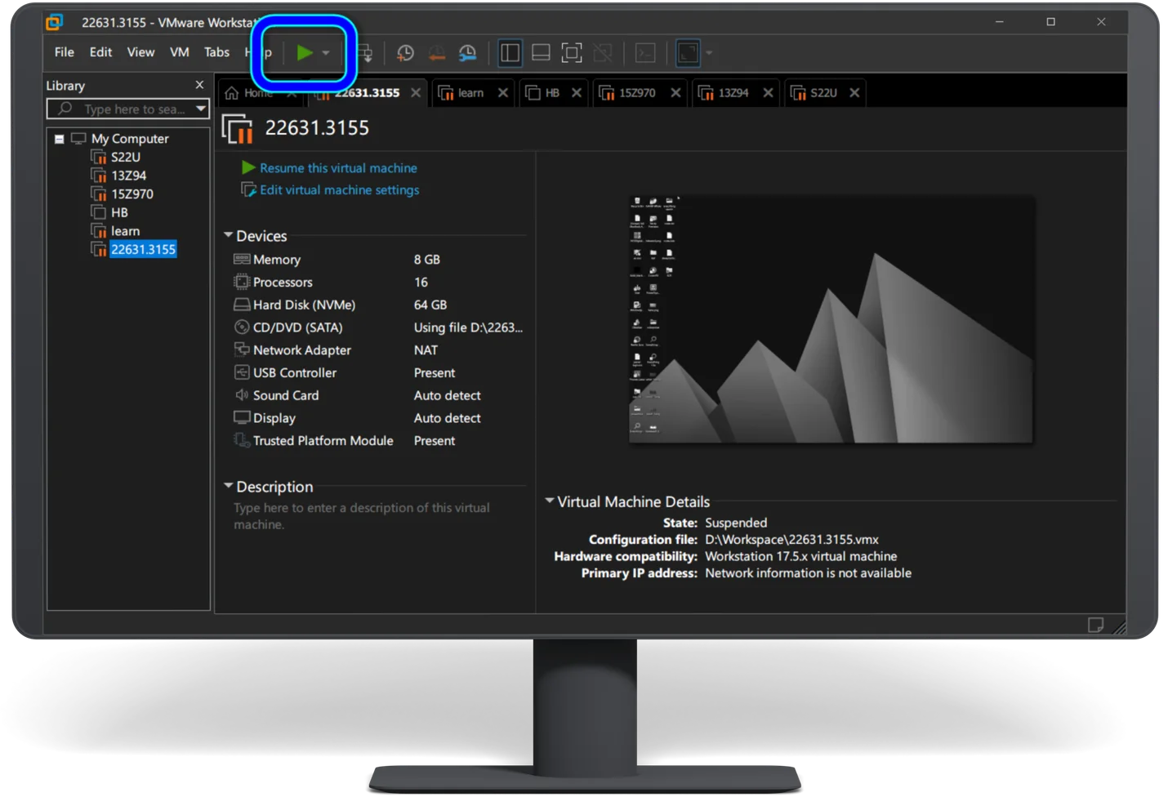The height and width of the screenshot is (797, 1168).
Task: Click the Hardware compatibility value Workstation 17.5.x
Action: click(800, 557)
